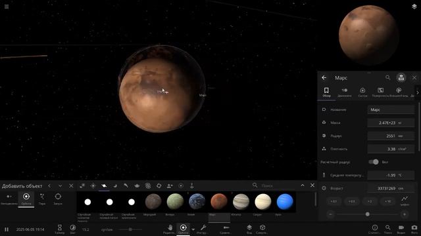Viewport: 421px width, 236px height.
Task: Select the comets category icon
Action: [126, 186]
